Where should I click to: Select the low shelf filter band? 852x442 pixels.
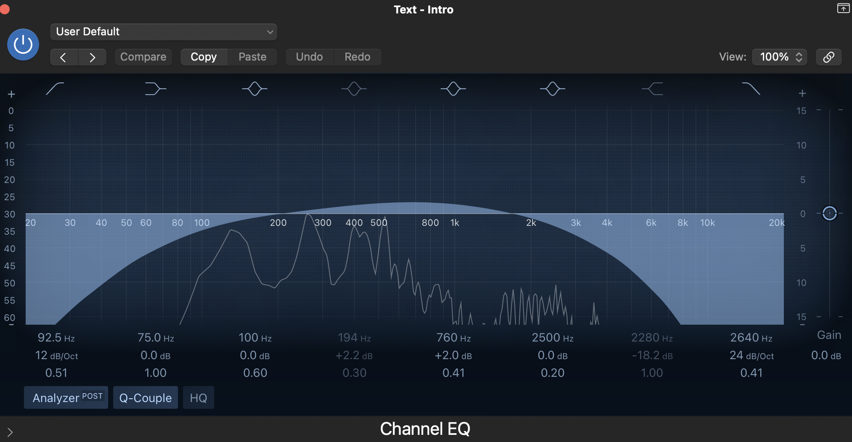tap(155, 88)
